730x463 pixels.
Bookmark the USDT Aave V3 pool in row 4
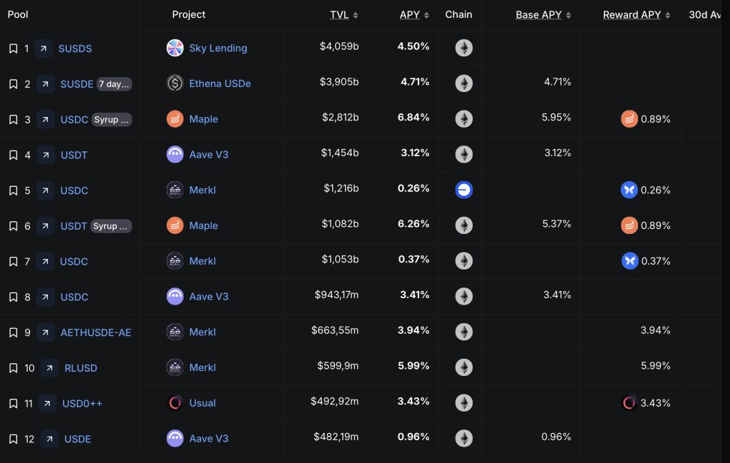pyautogui.click(x=13, y=155)
